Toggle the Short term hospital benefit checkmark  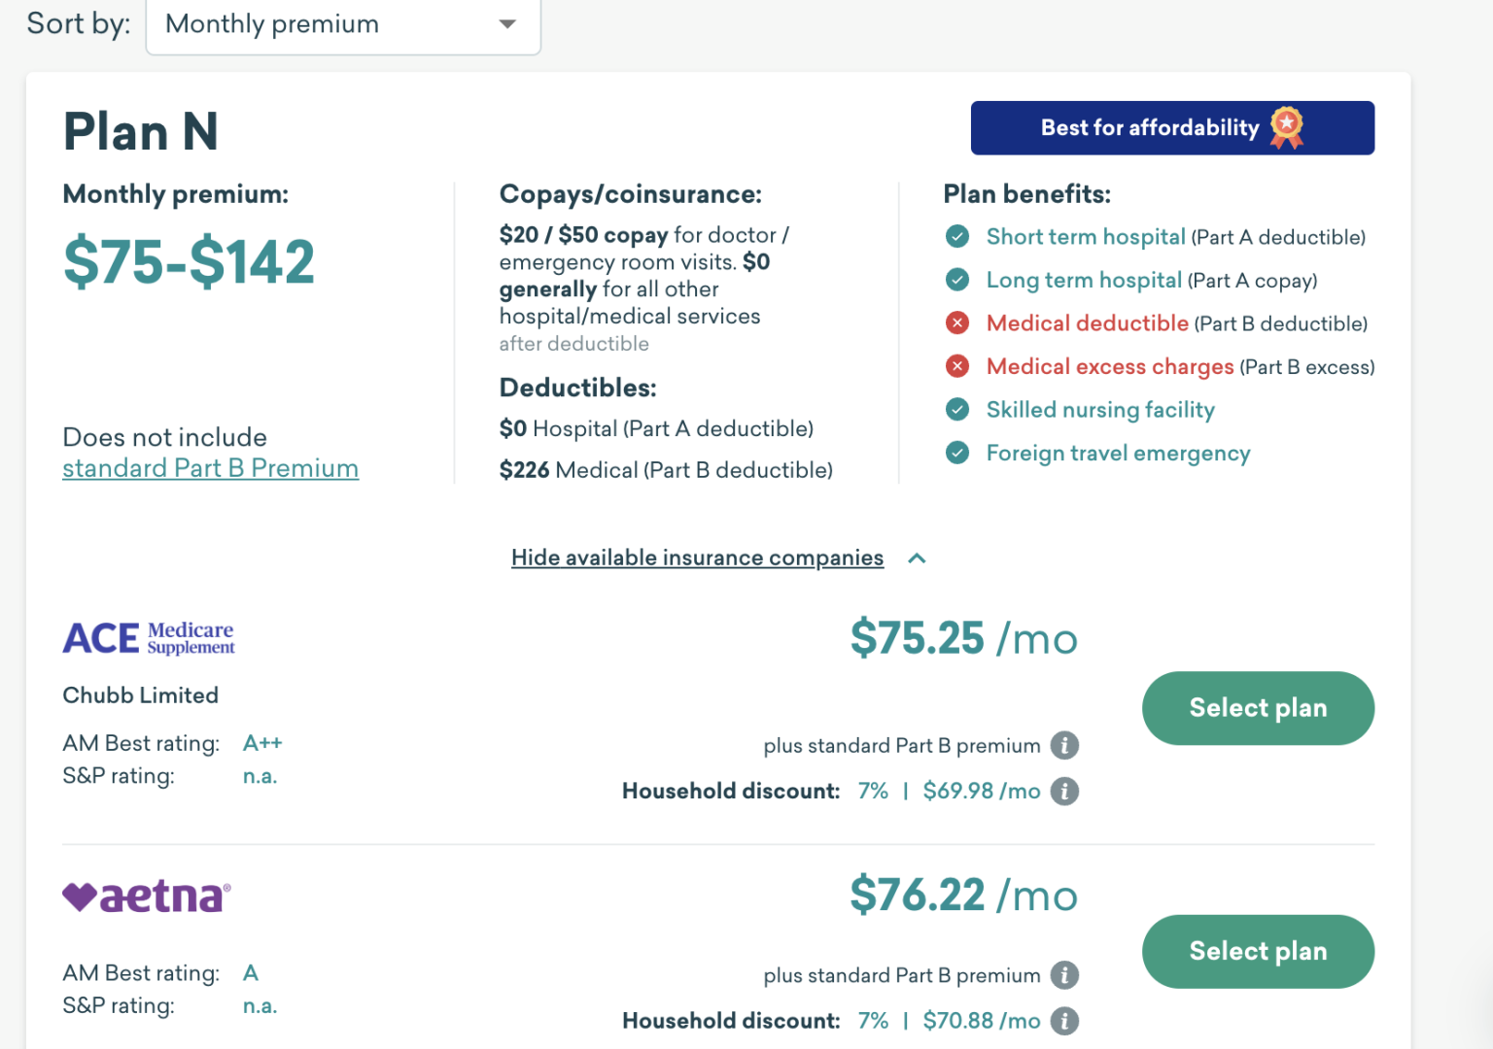(x=957, y=236)
